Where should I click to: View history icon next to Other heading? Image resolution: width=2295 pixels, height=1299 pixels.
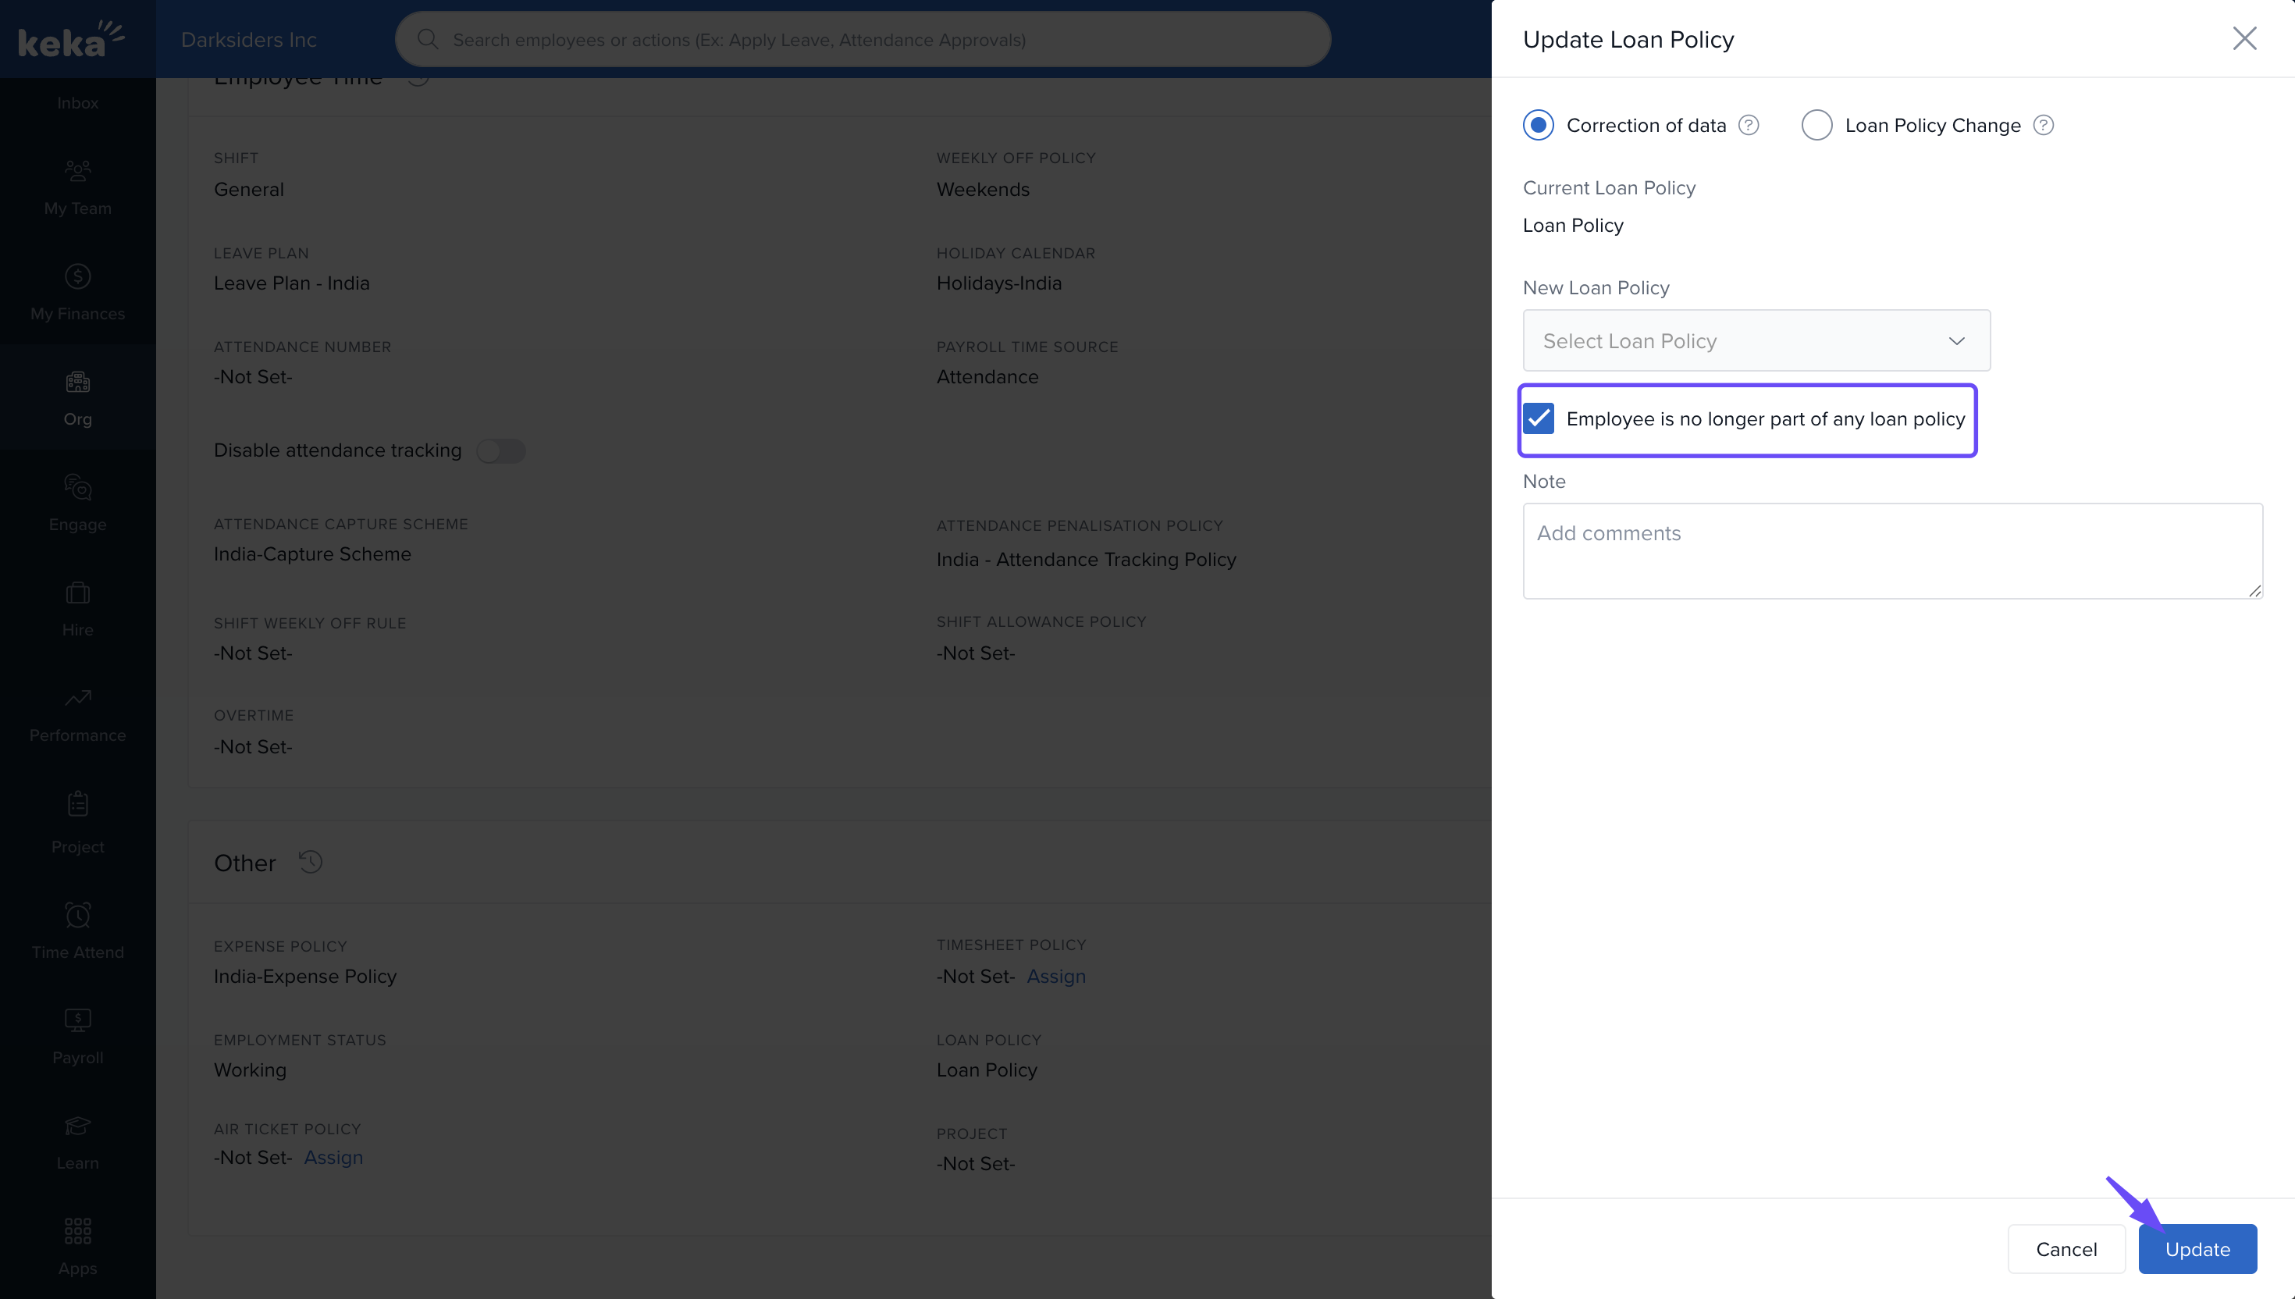coord(311,862)
